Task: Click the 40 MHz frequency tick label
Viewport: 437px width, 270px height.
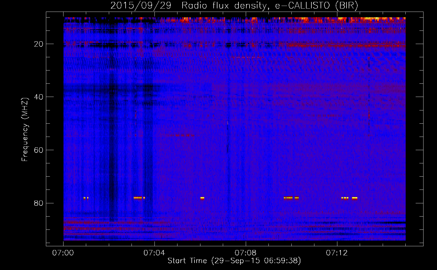Action: (x=39, y=97)
